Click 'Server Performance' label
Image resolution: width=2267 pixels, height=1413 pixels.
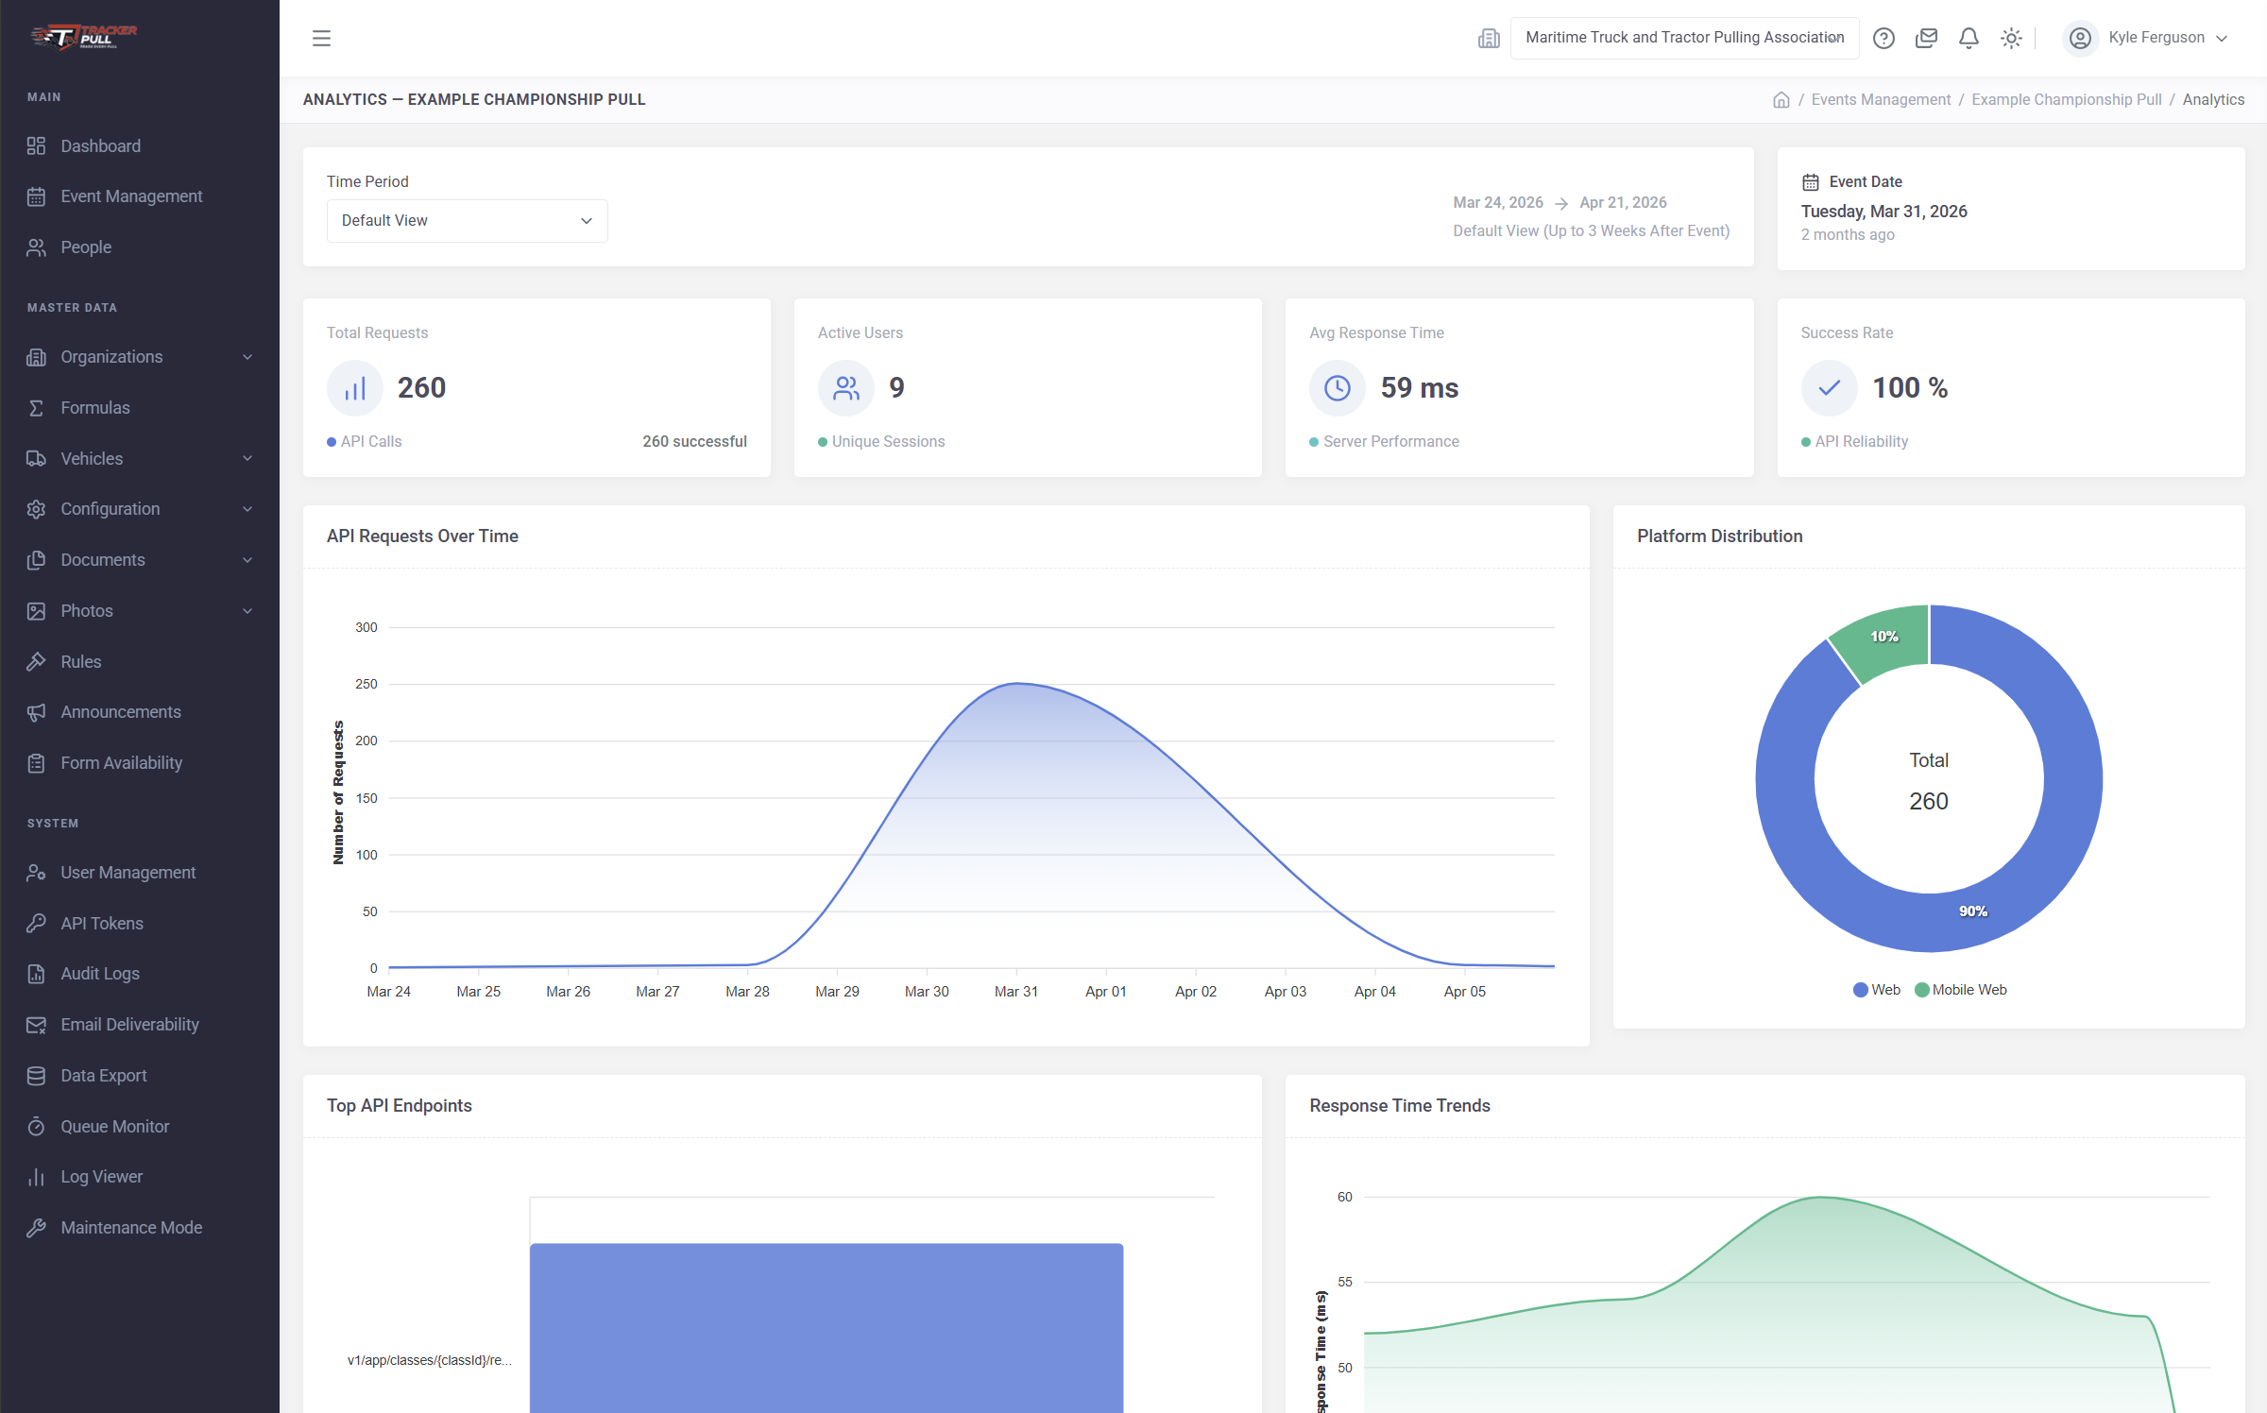pos(1390,442)
